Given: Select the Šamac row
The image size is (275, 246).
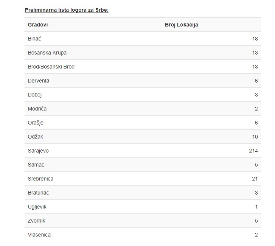Looking at the screenshot, I should click(143, 165).
